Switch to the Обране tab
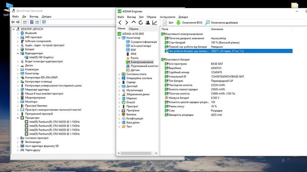 tap(134, 29)
